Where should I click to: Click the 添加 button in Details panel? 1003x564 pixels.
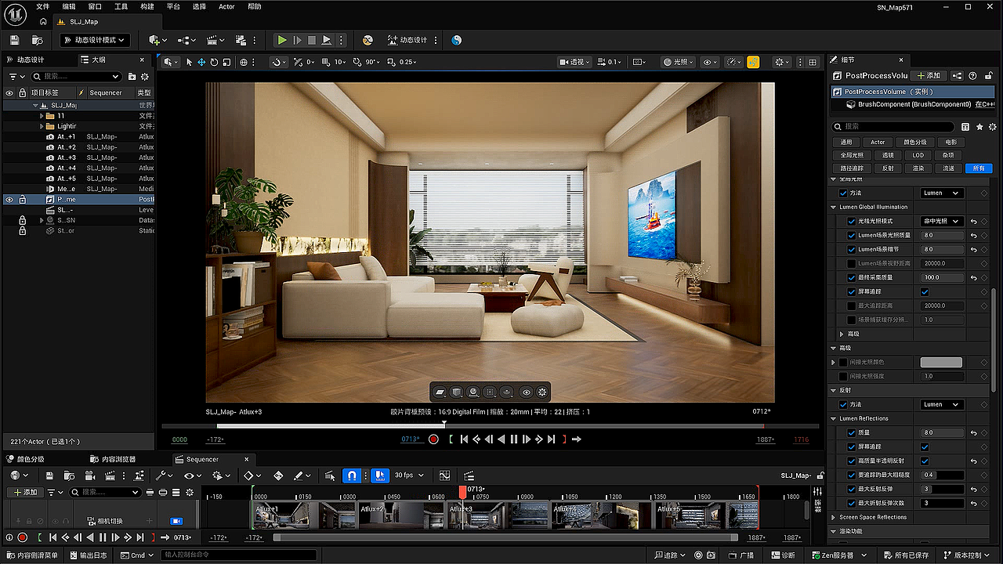pyautogui.click(x=929, y=76)
